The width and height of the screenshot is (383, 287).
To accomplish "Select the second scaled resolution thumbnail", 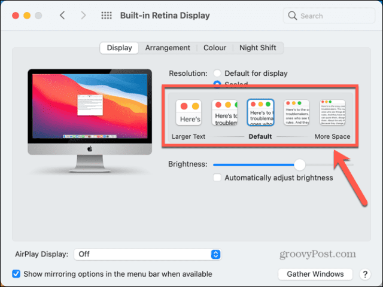I will click(x=225, y=113).
